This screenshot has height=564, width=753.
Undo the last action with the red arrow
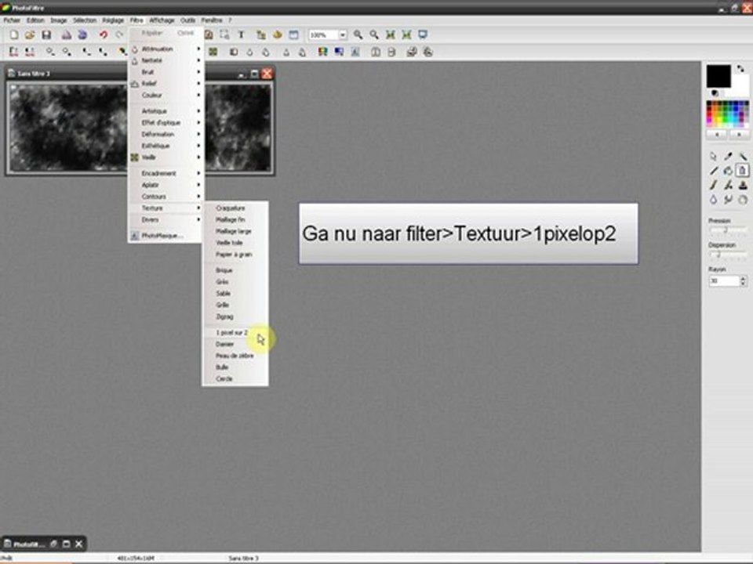tap(103, 35)
